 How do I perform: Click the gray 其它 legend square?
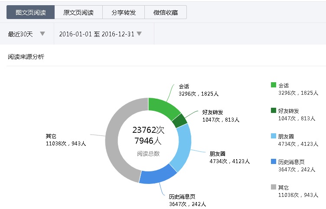click(x=273, y=187)
